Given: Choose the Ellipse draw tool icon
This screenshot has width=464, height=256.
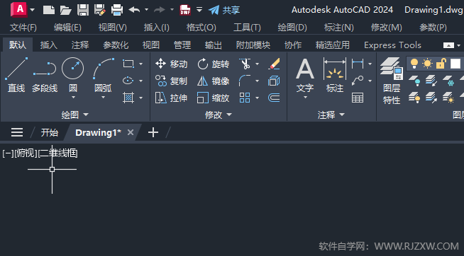Looking at the screenshot, I should click(128, 81).
